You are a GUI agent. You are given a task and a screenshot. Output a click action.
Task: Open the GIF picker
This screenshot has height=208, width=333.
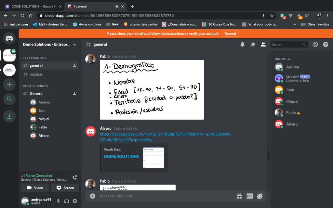[x=249, y=196]
